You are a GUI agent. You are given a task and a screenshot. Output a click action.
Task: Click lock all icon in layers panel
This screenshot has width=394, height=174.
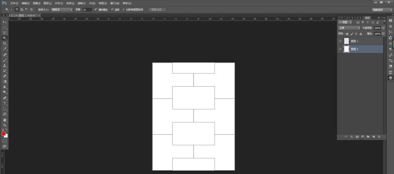pos(361,34)
